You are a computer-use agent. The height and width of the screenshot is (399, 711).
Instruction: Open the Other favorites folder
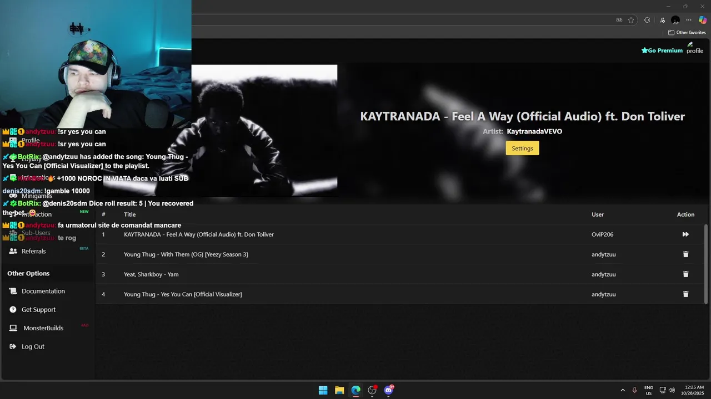point(687,33)
